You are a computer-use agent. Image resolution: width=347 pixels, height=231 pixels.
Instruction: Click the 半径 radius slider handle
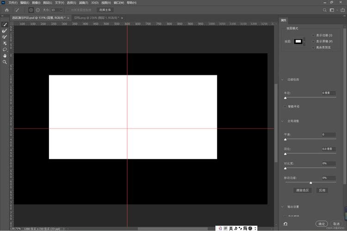coord(285,97)
